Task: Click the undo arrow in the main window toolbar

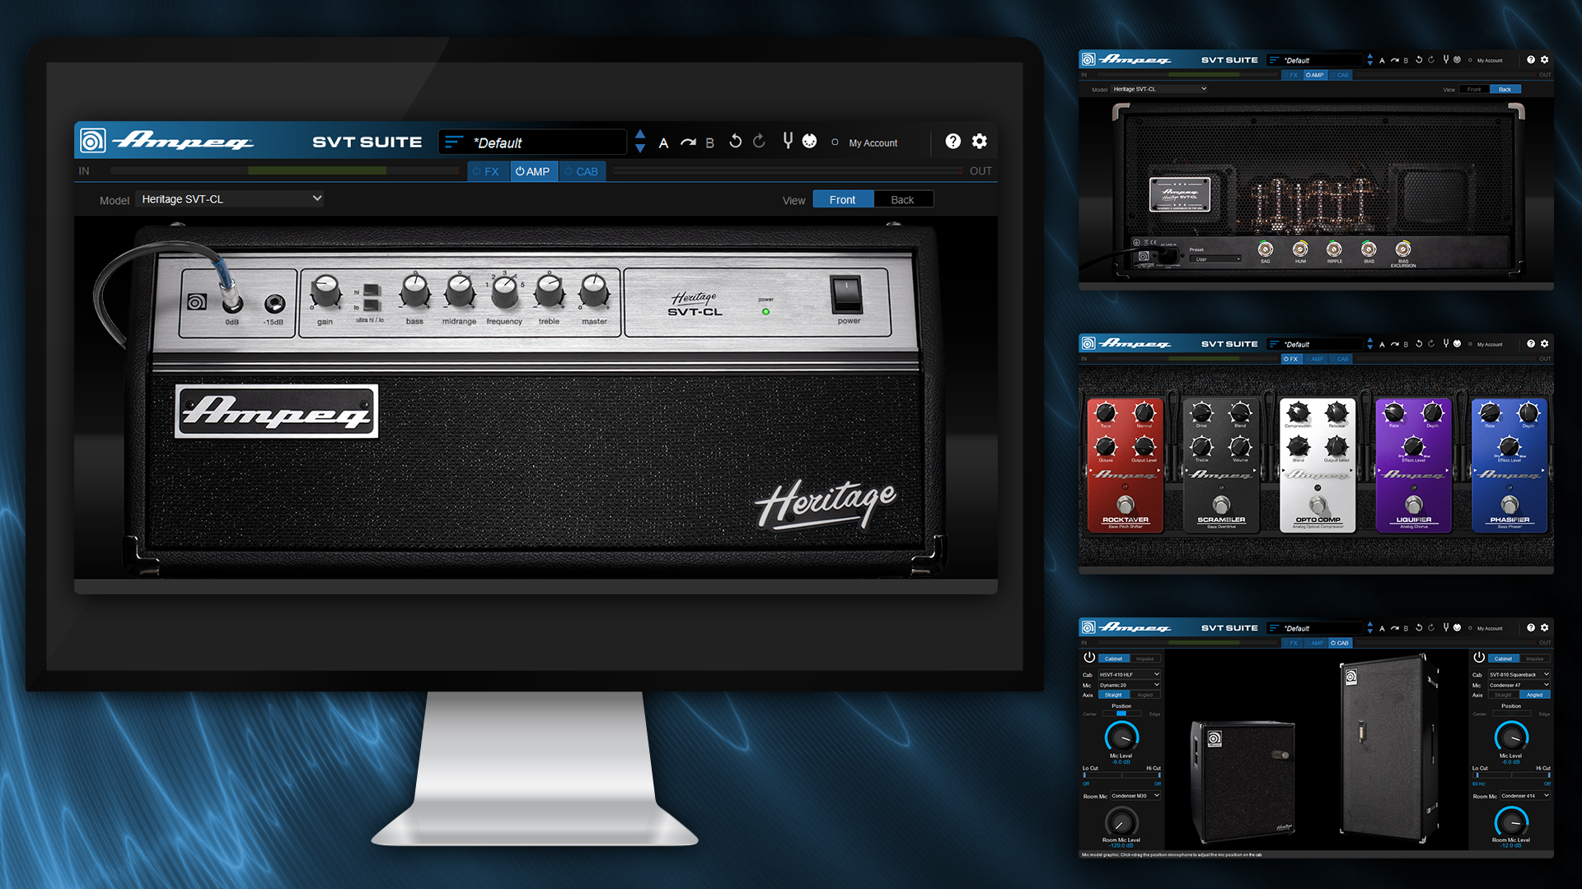Action: [x=736, y=142]
